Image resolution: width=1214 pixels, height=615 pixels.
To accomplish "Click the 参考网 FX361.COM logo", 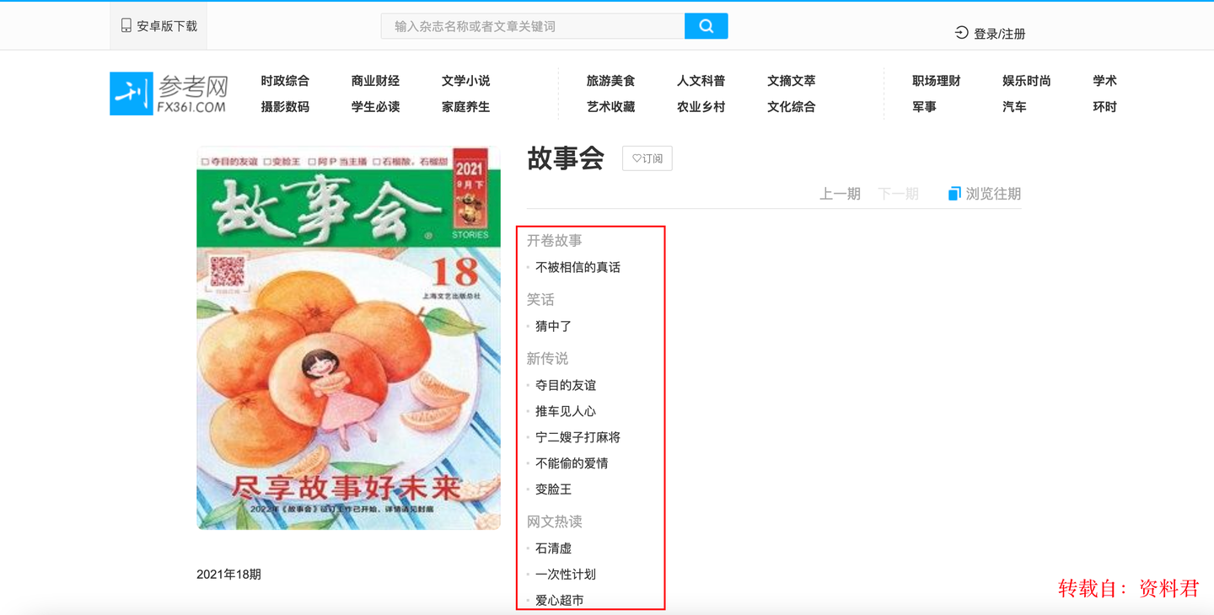I will 169,94.
